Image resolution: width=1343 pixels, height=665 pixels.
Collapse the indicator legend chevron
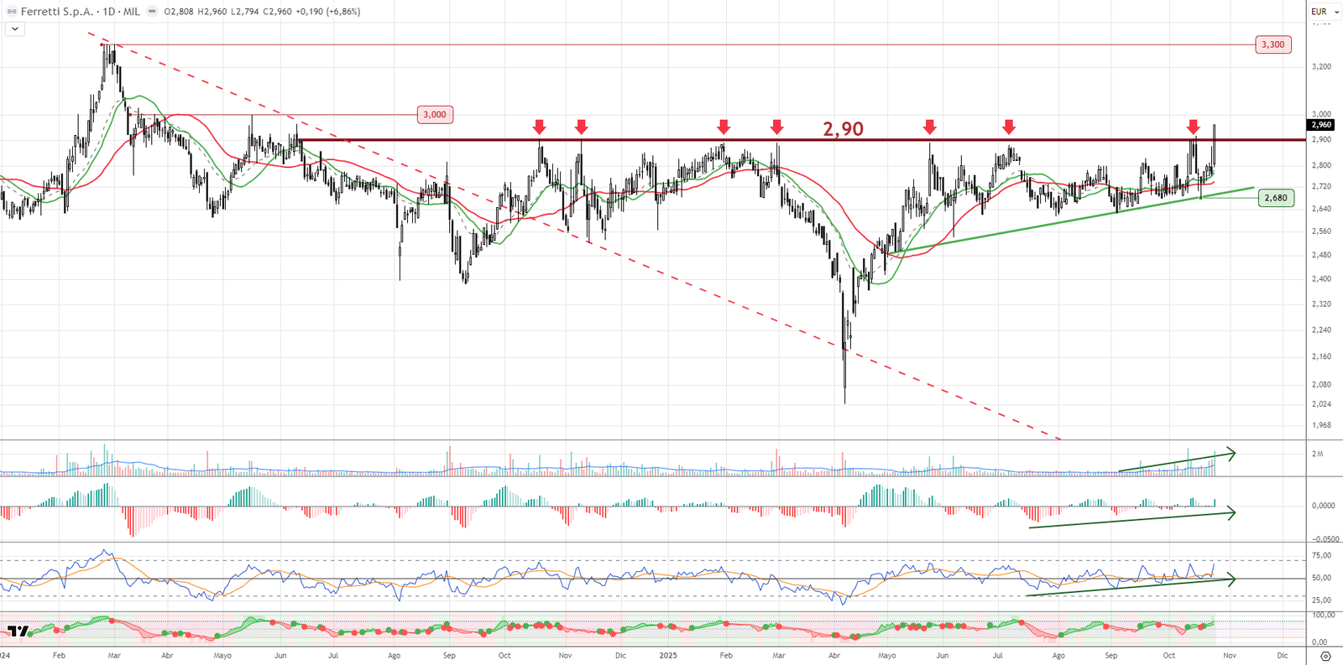click(x=15, y=29)
